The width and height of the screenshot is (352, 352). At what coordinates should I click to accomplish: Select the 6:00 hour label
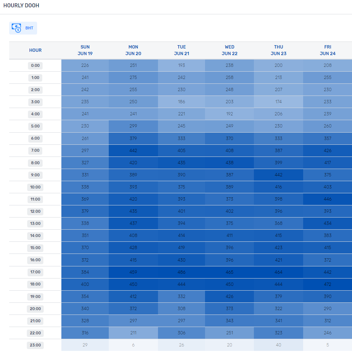click(x=35, y=138)
